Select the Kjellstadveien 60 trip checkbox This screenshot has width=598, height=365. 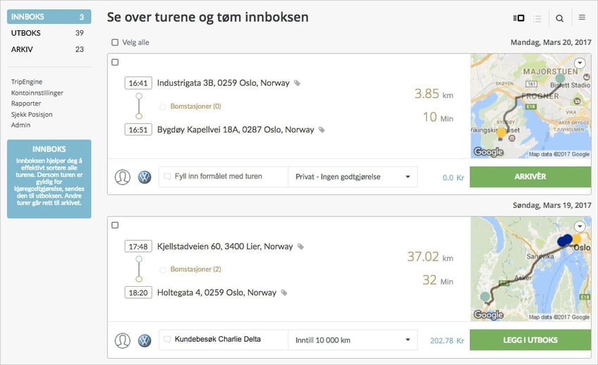[115, 225]
